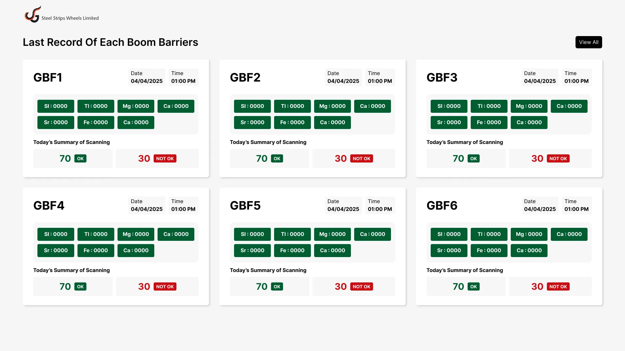Click the Sr : 0000 chip under GBF4
Image resolution: width=625 pixels, height=351 pixels.
[x=55, y=250]
